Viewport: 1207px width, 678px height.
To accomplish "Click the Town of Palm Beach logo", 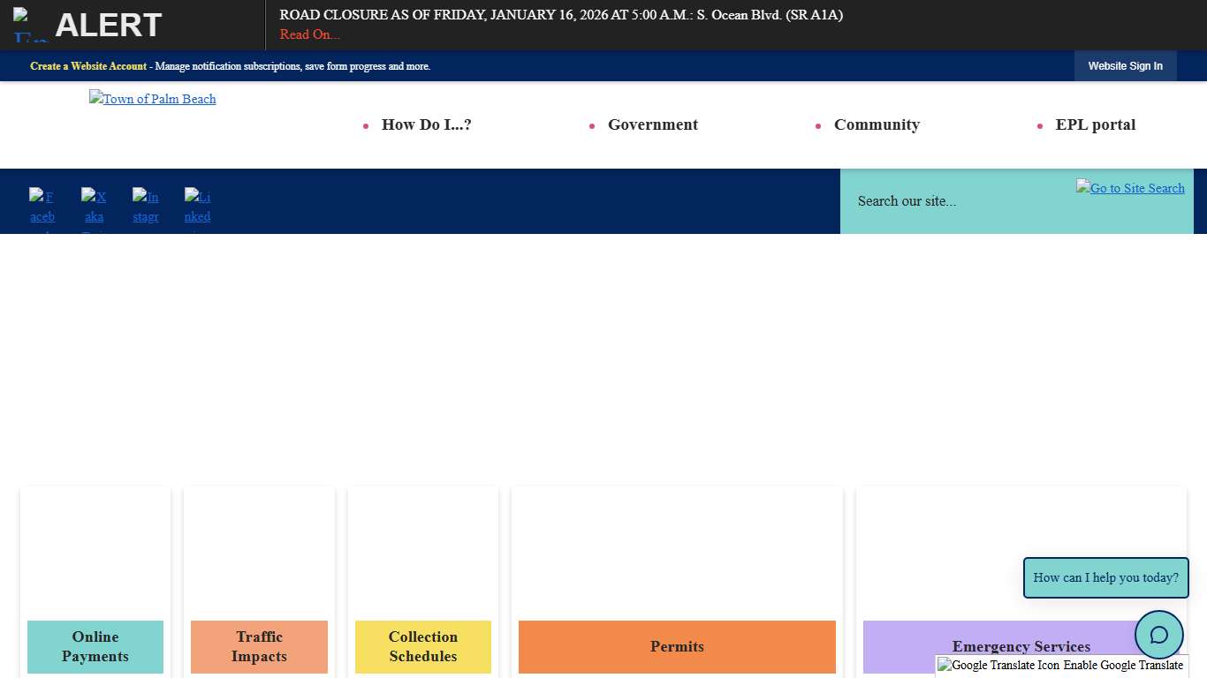I will (x=153, y=99).
